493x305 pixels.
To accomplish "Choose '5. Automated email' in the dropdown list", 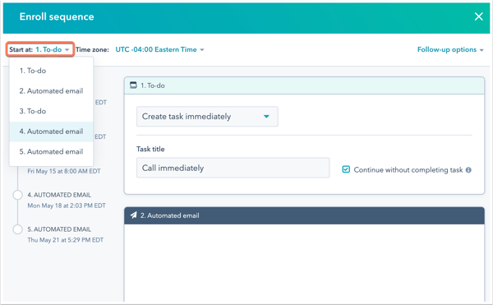I will pyautogui.click(x=51, y=152).
